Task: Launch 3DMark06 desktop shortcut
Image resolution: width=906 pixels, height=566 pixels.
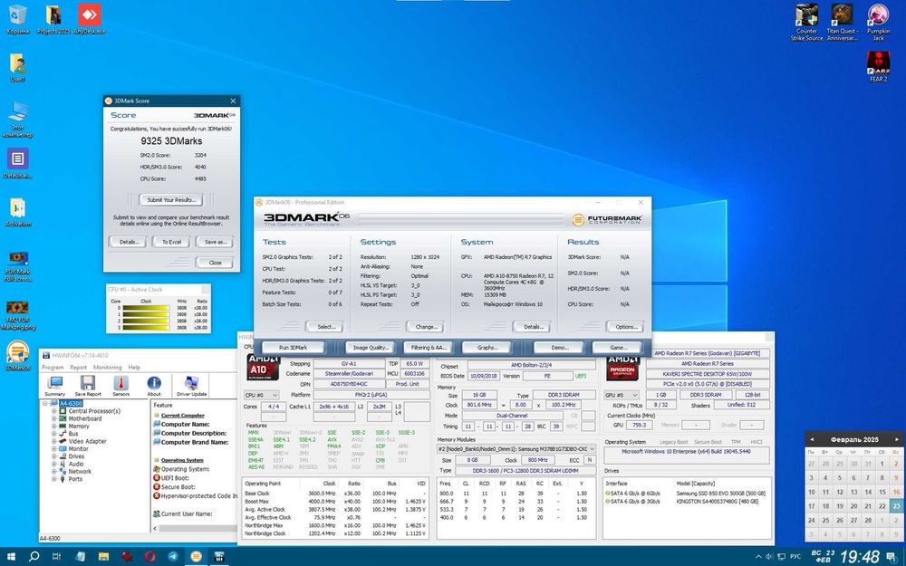Action: click(x=17, y=356)
